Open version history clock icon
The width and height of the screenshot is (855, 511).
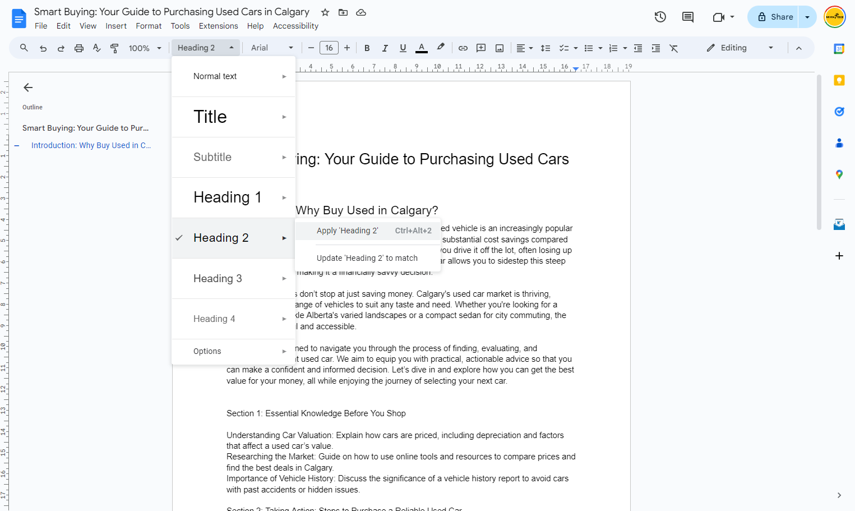[660, 17]
